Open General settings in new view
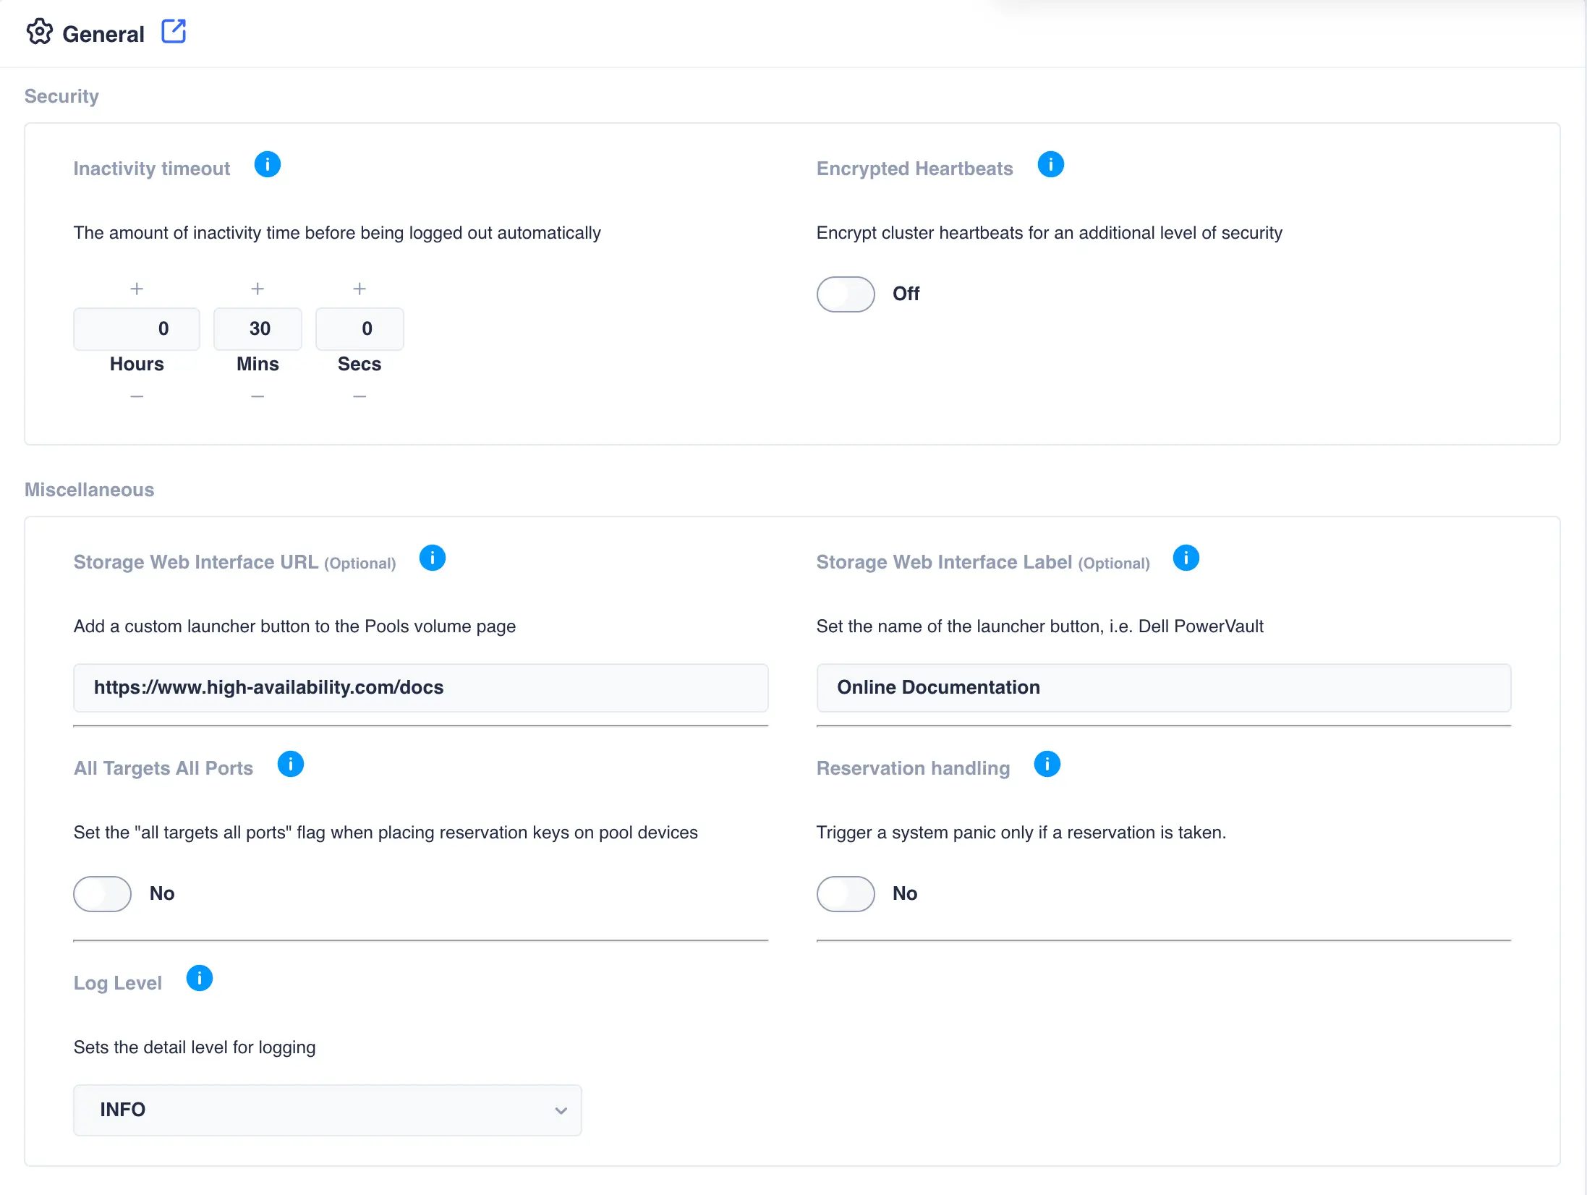Viewport: 1587px width, 1195px height. tap(174, 30)
